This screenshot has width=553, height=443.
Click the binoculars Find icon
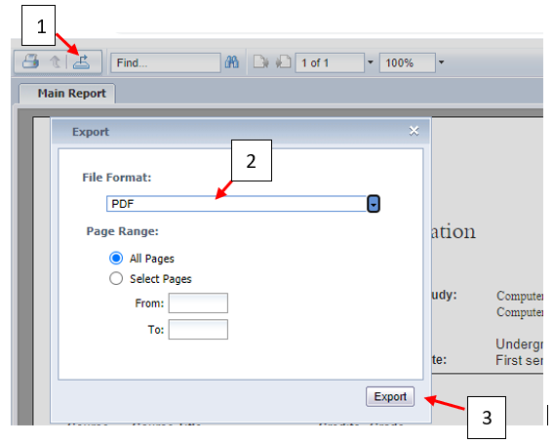[x=232, y=62]
